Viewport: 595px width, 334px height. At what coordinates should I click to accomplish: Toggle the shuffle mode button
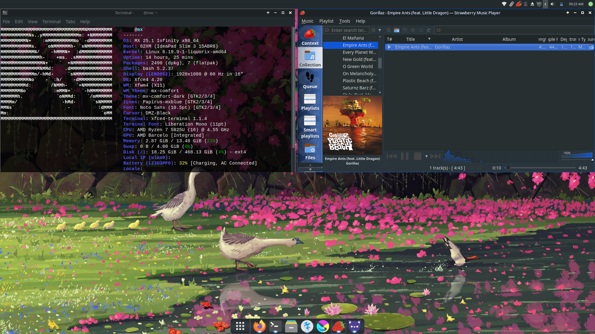(x=479, y=168)
